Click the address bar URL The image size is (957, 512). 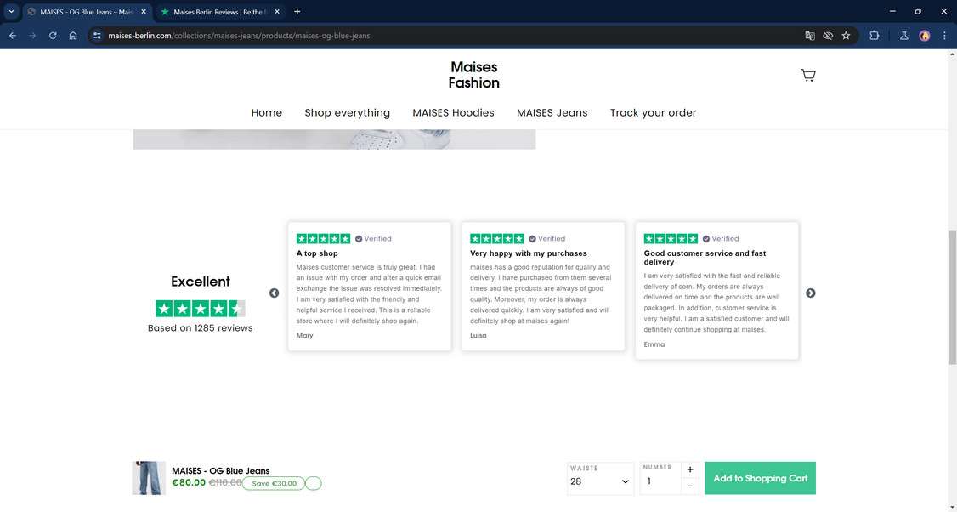(x=240, y=36)
